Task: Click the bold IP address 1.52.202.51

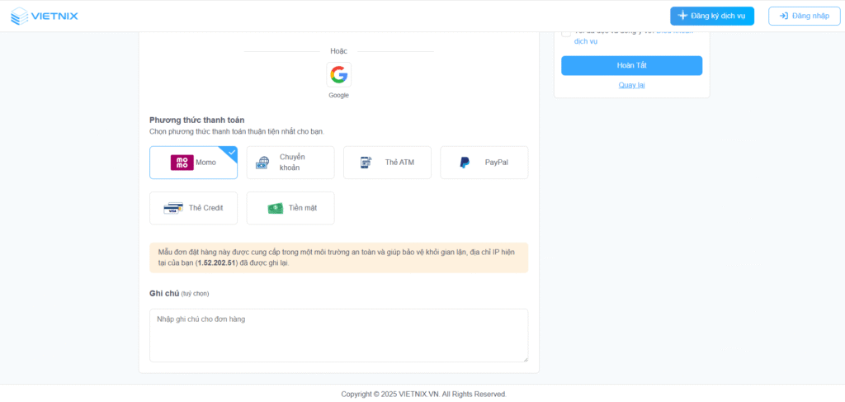Action: [x=216, y=262]
